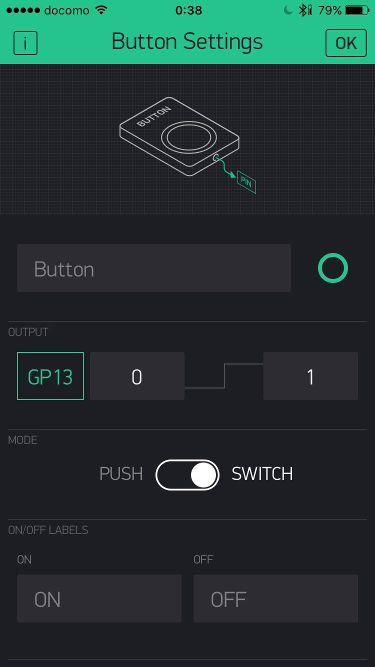Edit the Button name field
Viewport: 375px width, 667px height.
154,268
